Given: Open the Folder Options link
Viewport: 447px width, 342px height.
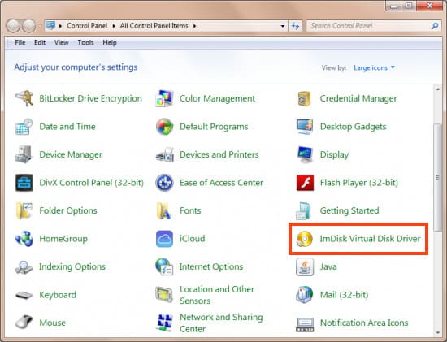Looking at the screenshot, I should coord(68,210).
